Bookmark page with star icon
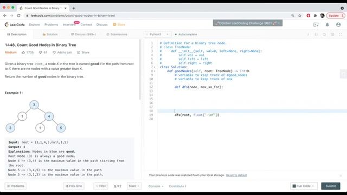The width and height of the screenshot is (347, 195). [300, 16]
